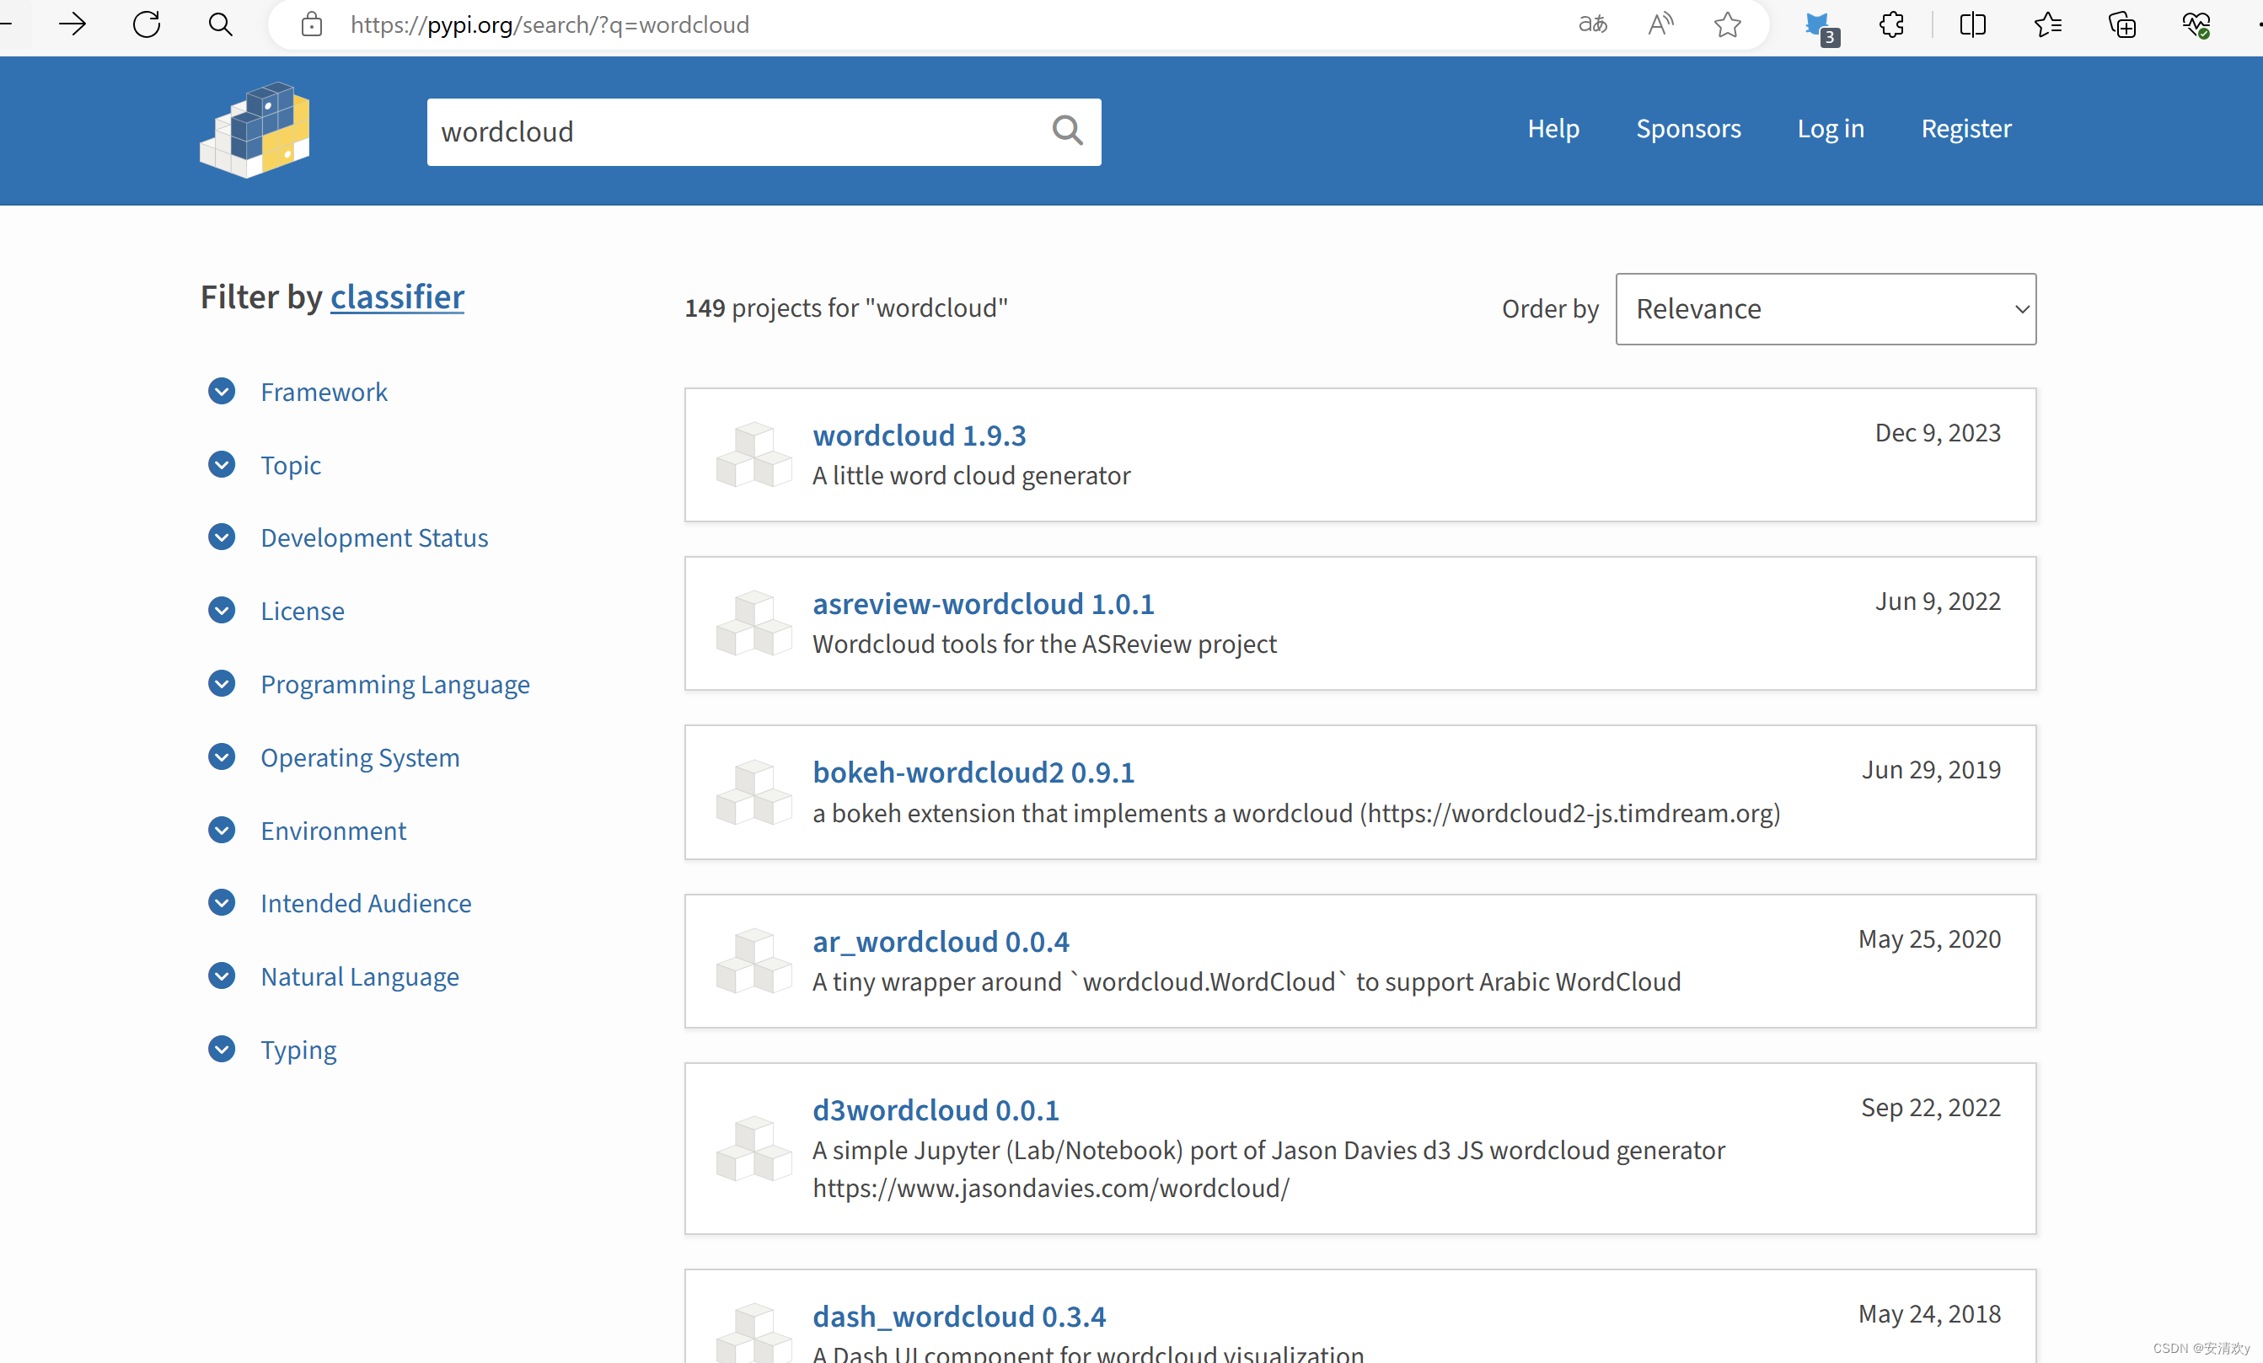Add page to favorites with the star icon
Screen dimensions: 2263x1363
point(1727,24)
